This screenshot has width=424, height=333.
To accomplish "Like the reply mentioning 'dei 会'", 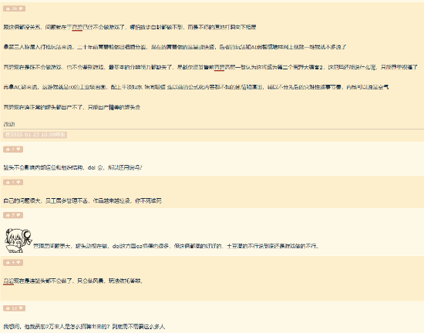I will point(8,150).
